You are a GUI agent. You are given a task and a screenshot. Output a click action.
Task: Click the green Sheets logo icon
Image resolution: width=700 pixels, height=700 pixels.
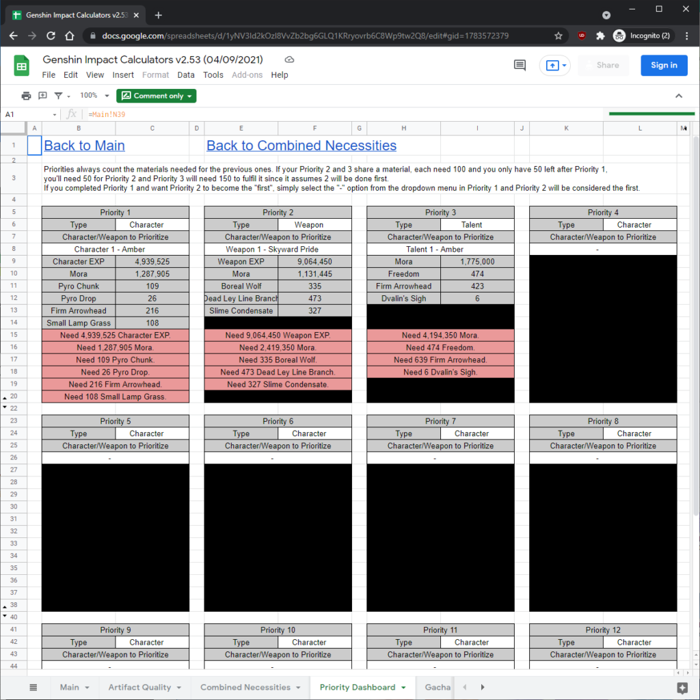pos(21,66)
